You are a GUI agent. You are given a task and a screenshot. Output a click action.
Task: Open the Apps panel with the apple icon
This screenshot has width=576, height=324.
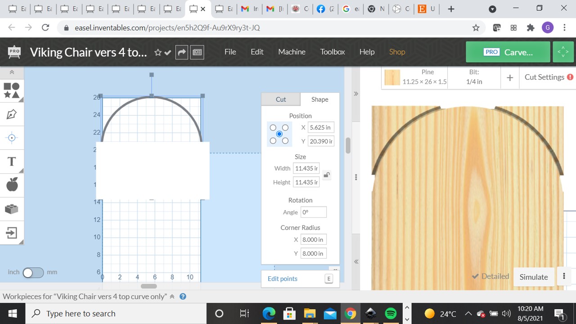pos(12,184)
